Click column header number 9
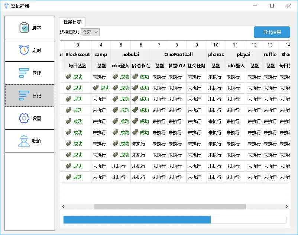Viewport: 298px width, 235px height. coord(197,45)
